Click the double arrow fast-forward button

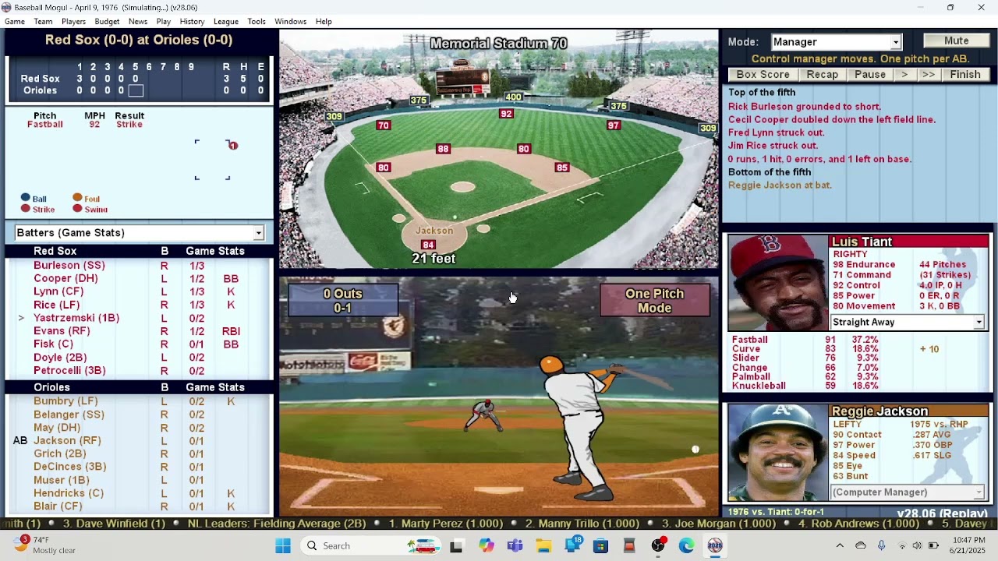[x=928, y=75]
